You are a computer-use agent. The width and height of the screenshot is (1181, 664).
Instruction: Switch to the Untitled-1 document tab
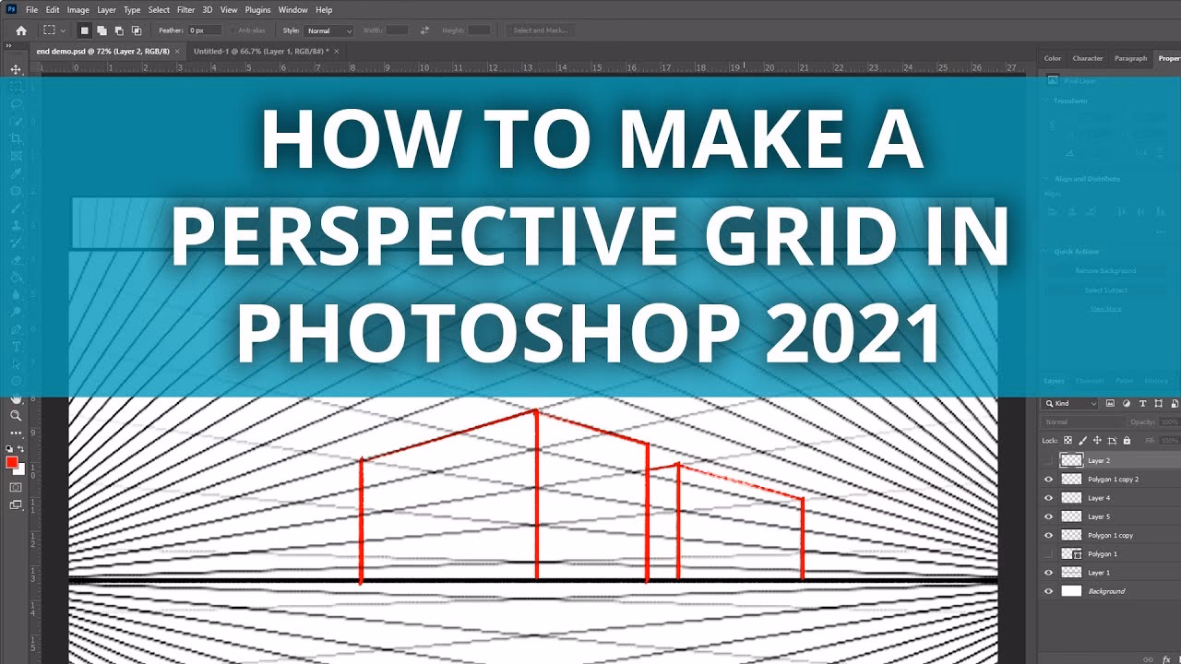pos(260,52)
